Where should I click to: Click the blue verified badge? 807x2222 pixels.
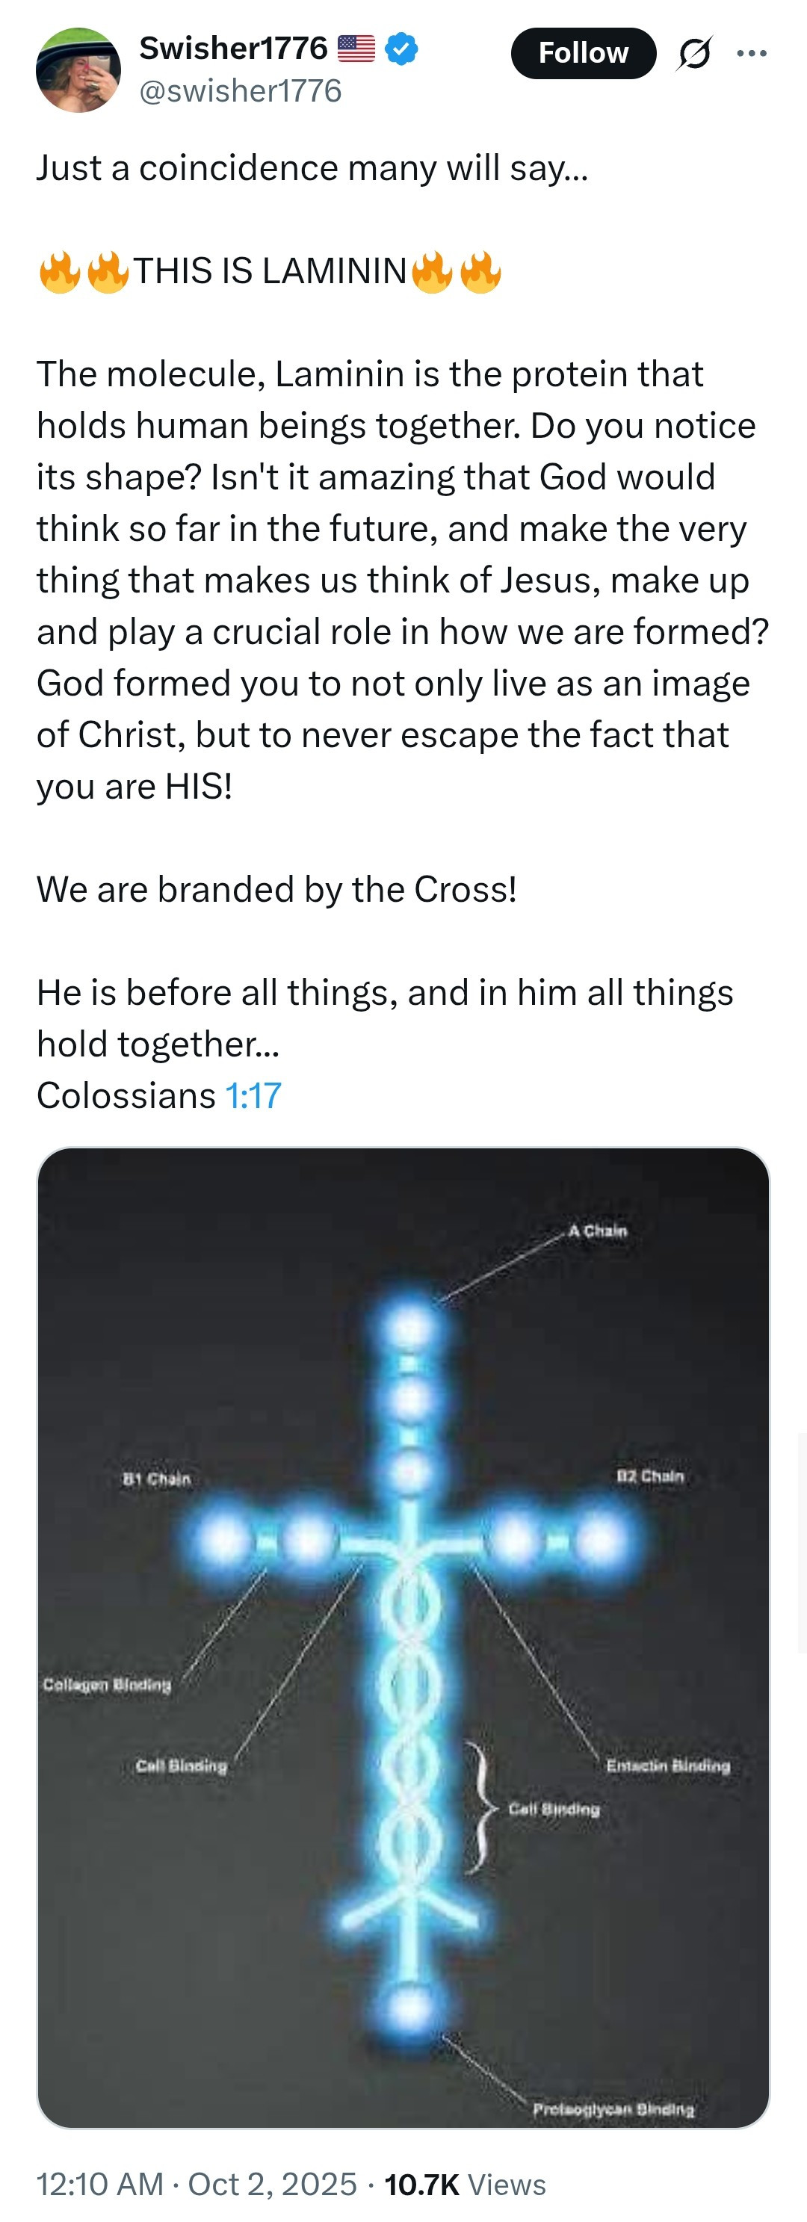coord(401,49)
